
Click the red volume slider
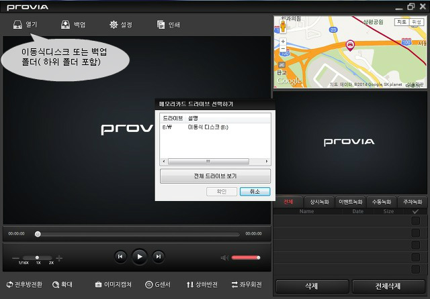[246, 257]
